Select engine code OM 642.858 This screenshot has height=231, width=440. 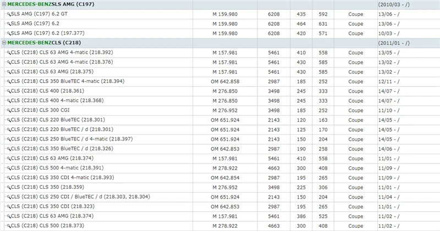tap(225, 81)
